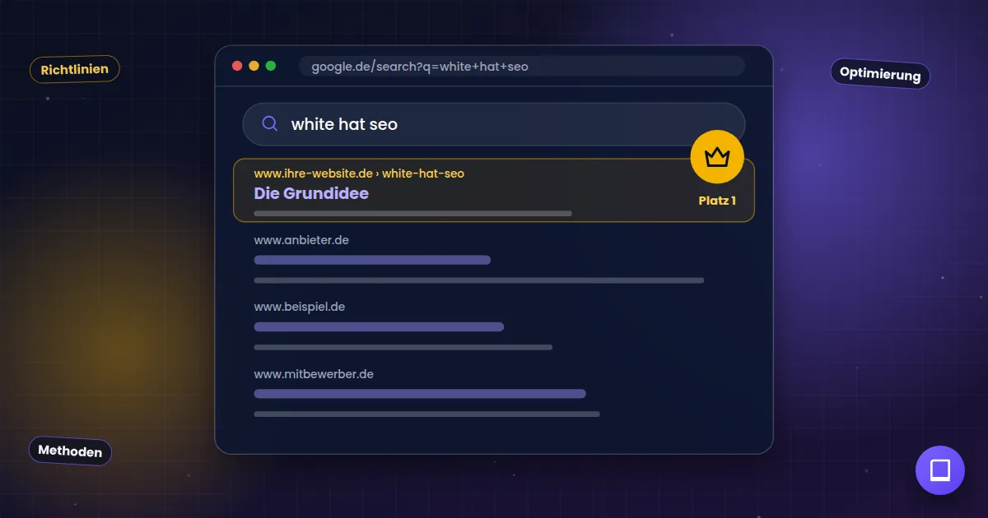Open the www.anbieter.de result

click(302, 240)
